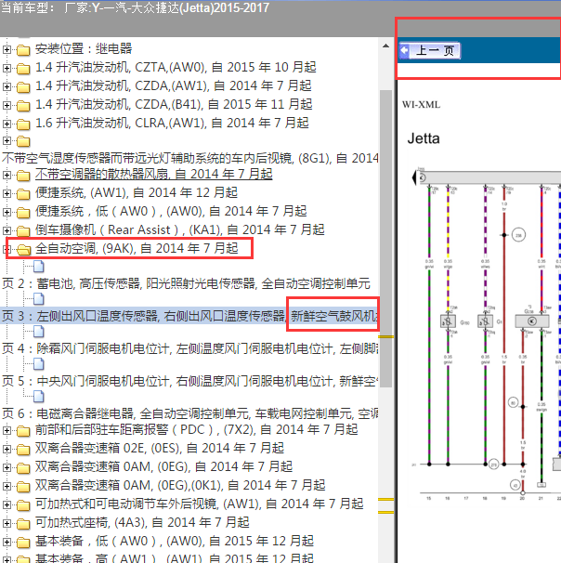Expand the CZDA,(B41) 2015 年 11 月 node
The image size is (561, 563).
pos(7,105)
